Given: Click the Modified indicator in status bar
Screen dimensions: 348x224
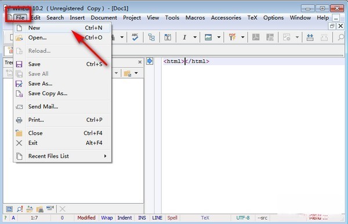Looking at the screenshot, I should point(86,218).
